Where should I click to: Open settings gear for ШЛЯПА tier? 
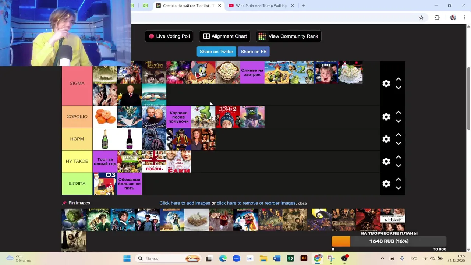pyautogui.click(x=386, y=184)
